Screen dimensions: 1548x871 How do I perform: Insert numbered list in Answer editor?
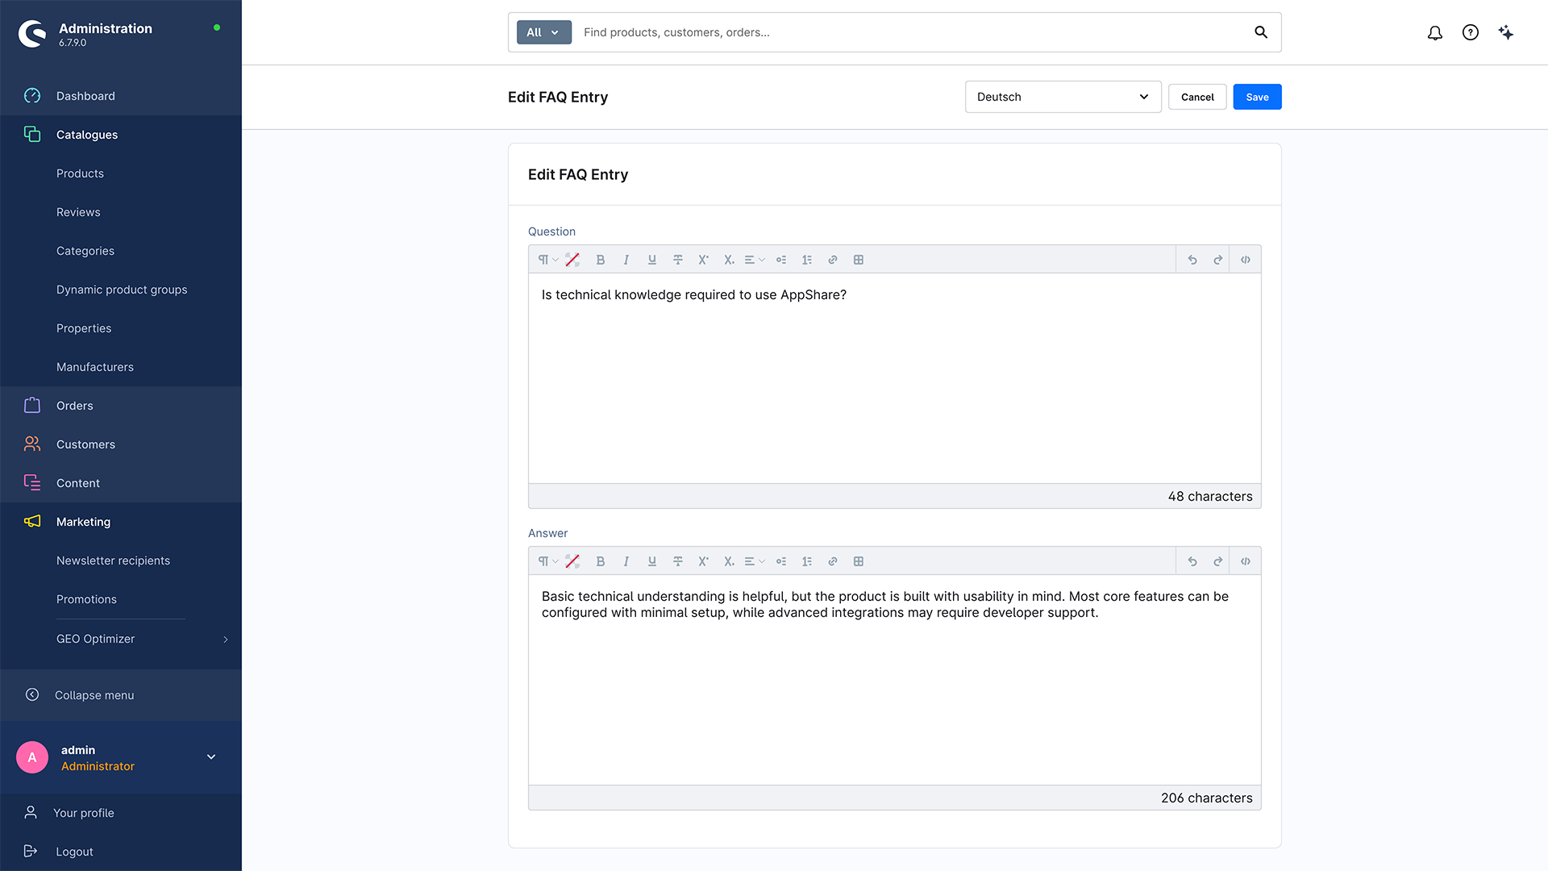tap(806, 561)
